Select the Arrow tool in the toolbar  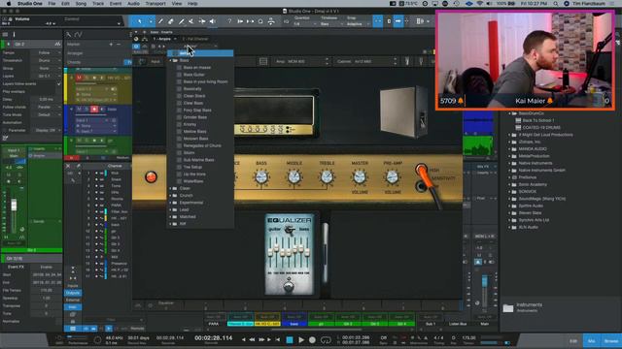(x=140, y=21)
